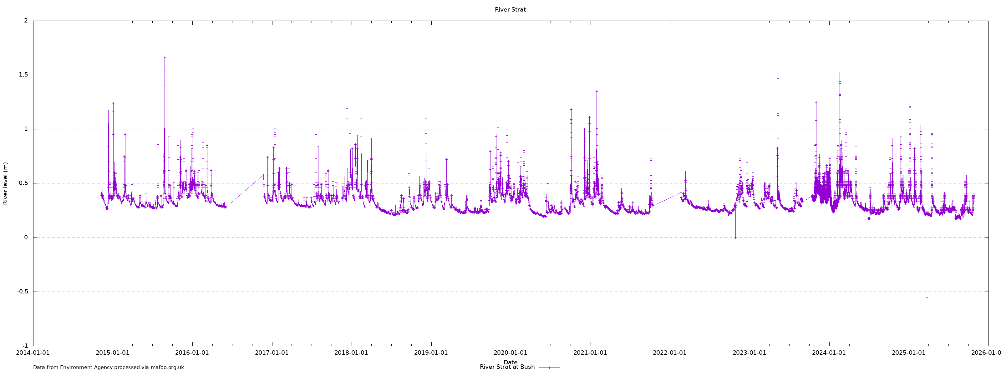Image resolution: width=1001 pixels, height=375 pixels.
Task: Select the 2018-01-01 date label
Action: click(x=351, y=353)
